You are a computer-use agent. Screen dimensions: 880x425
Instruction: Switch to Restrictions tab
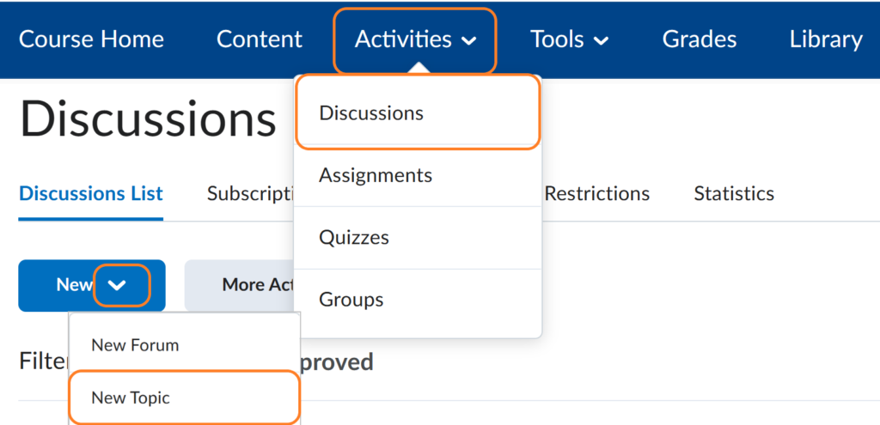point(597,194)
